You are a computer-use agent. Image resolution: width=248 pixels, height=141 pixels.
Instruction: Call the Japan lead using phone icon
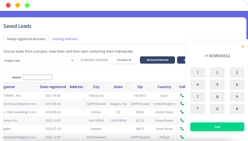coord(182,95)
